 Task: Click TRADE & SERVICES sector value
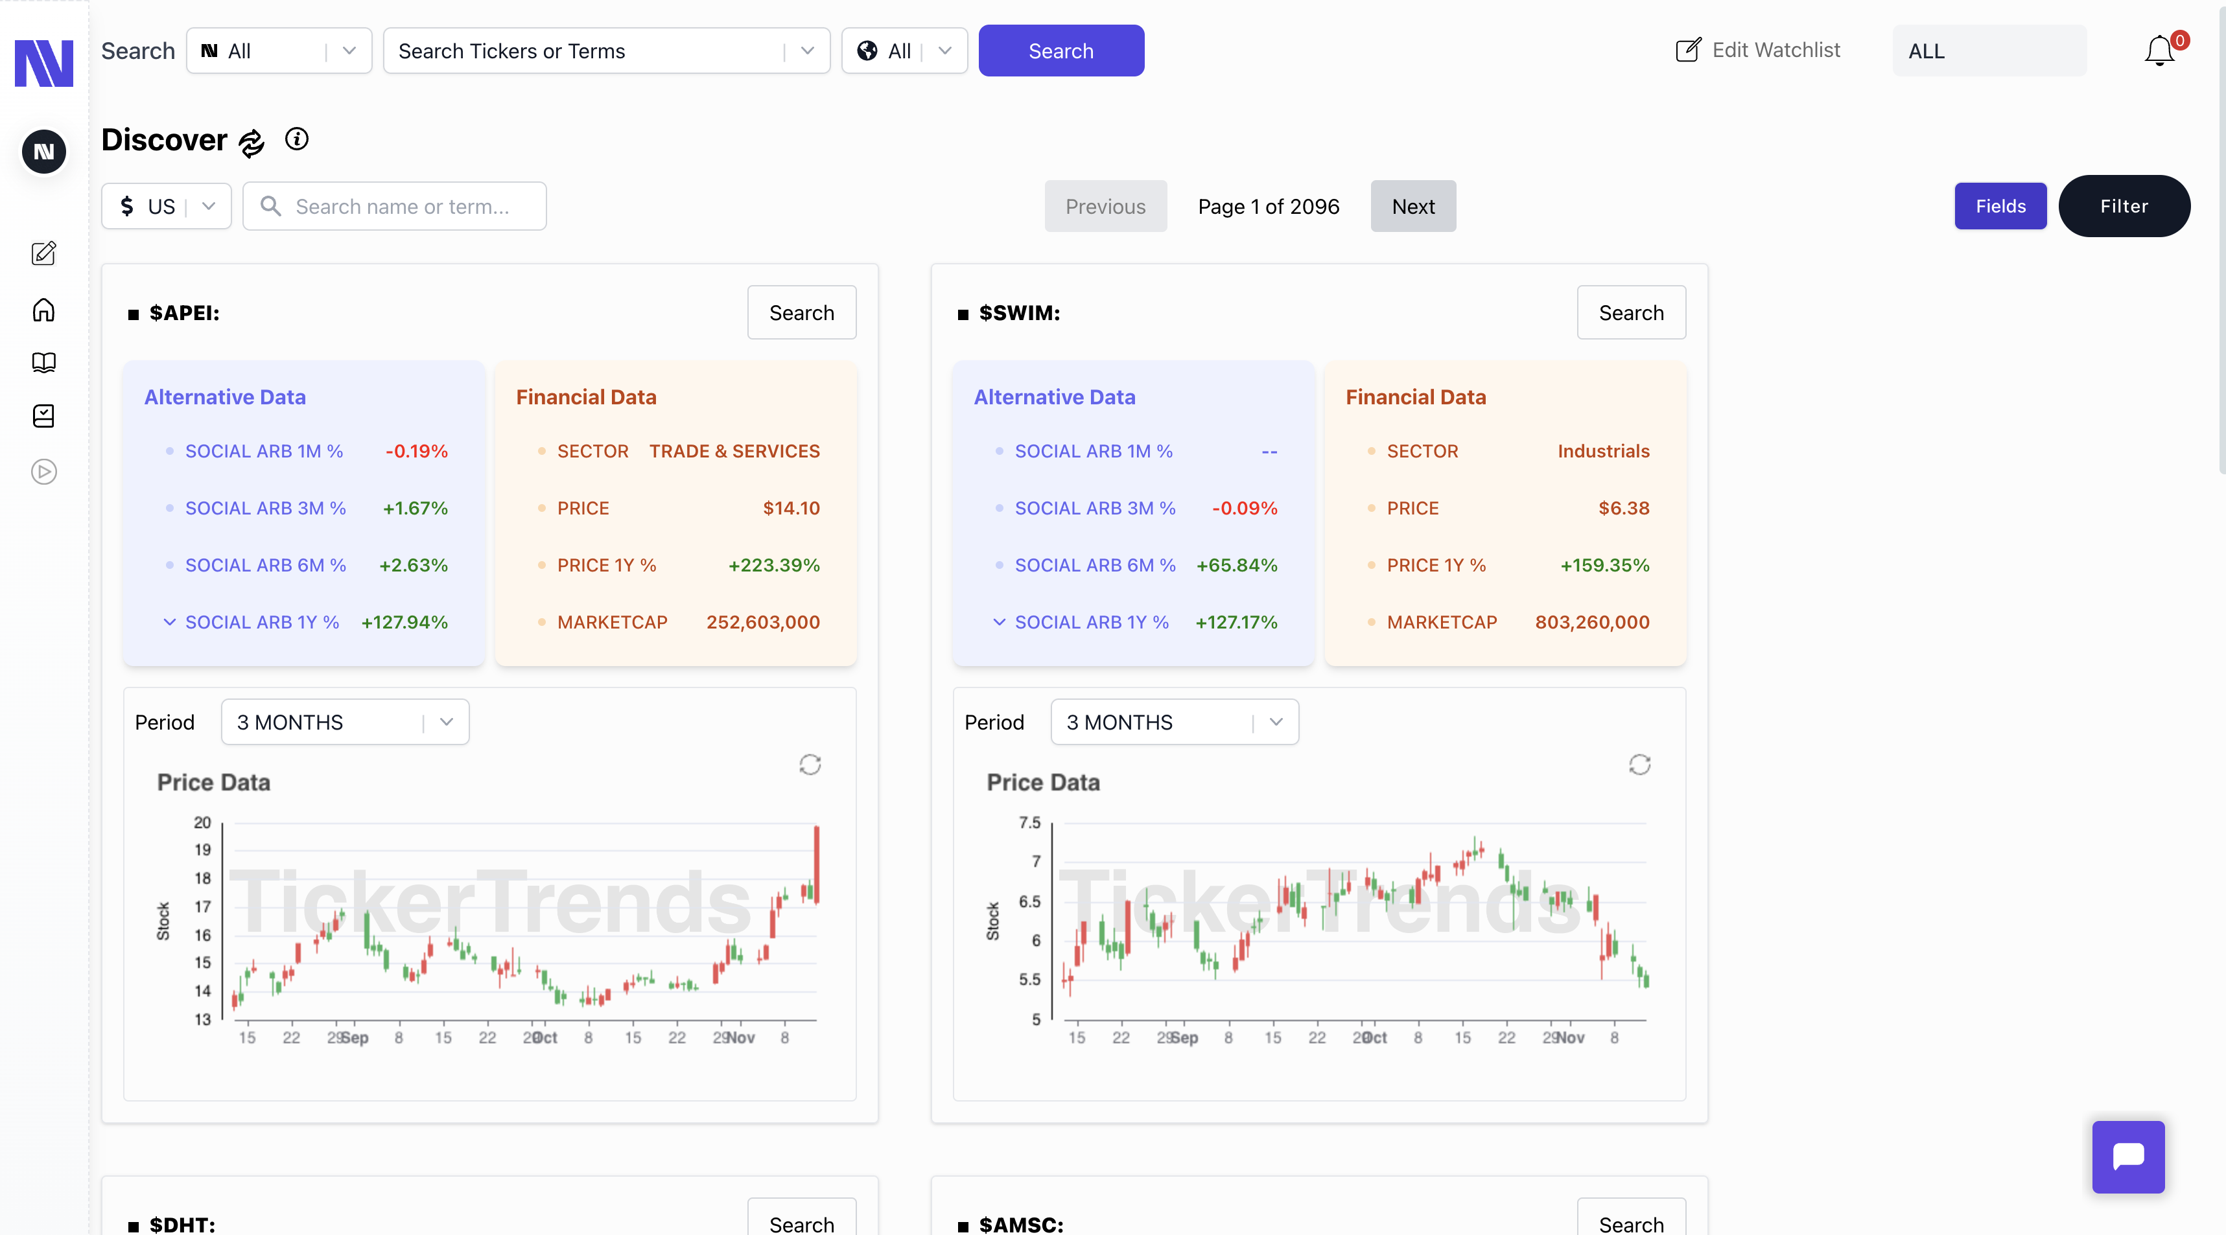734,451
